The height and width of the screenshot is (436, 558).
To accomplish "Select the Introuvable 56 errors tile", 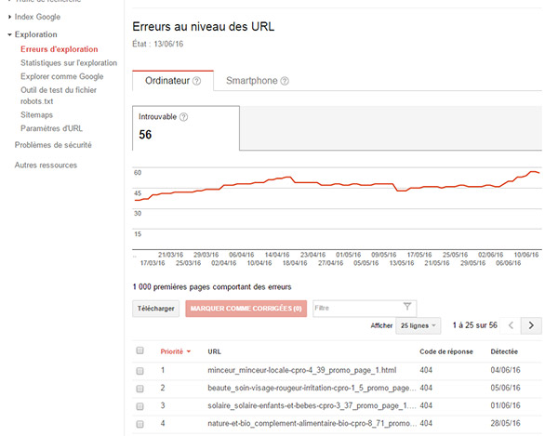I will tap(186, 128).
